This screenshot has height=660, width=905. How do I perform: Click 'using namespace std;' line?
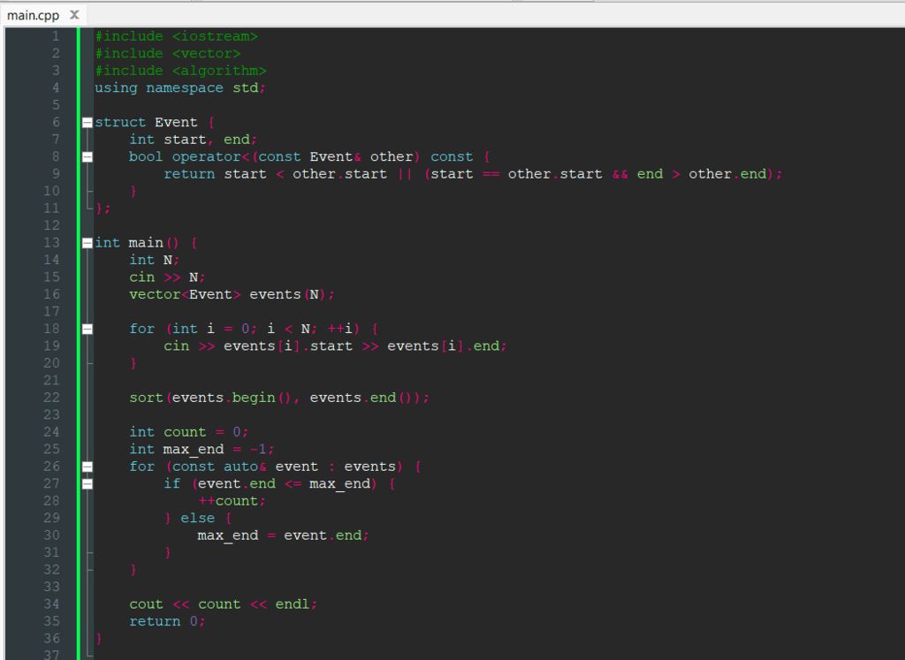180,87
